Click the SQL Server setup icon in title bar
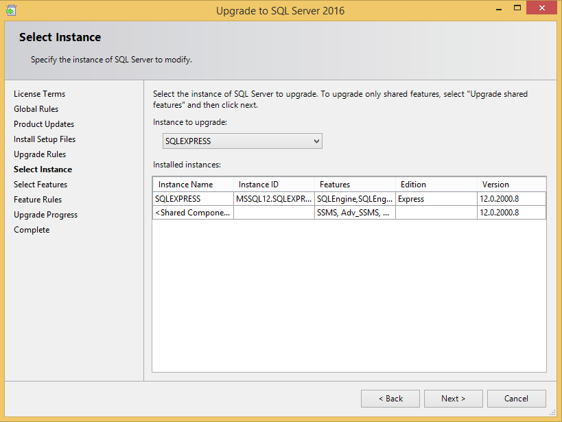 pyautogui.click(x=11, y=10)
